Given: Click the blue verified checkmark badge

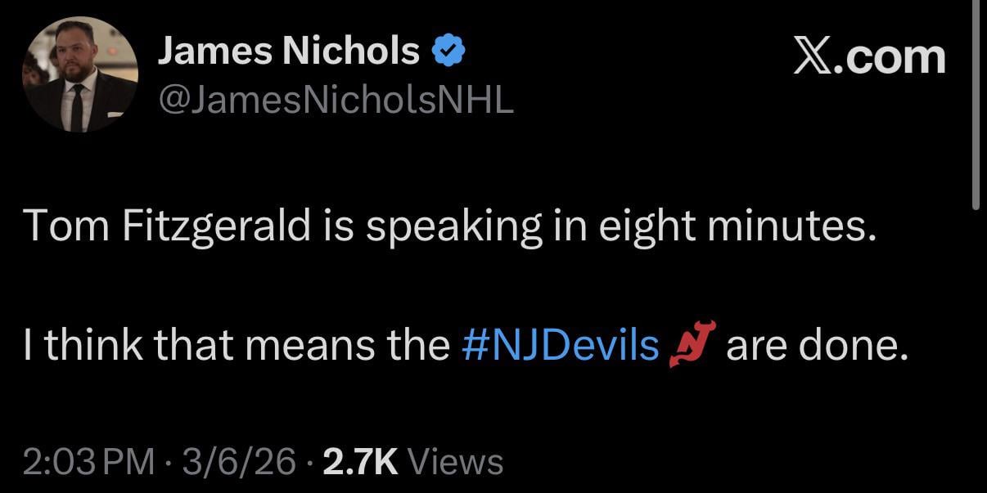Looking at the screenshot, I should [448, 52].
